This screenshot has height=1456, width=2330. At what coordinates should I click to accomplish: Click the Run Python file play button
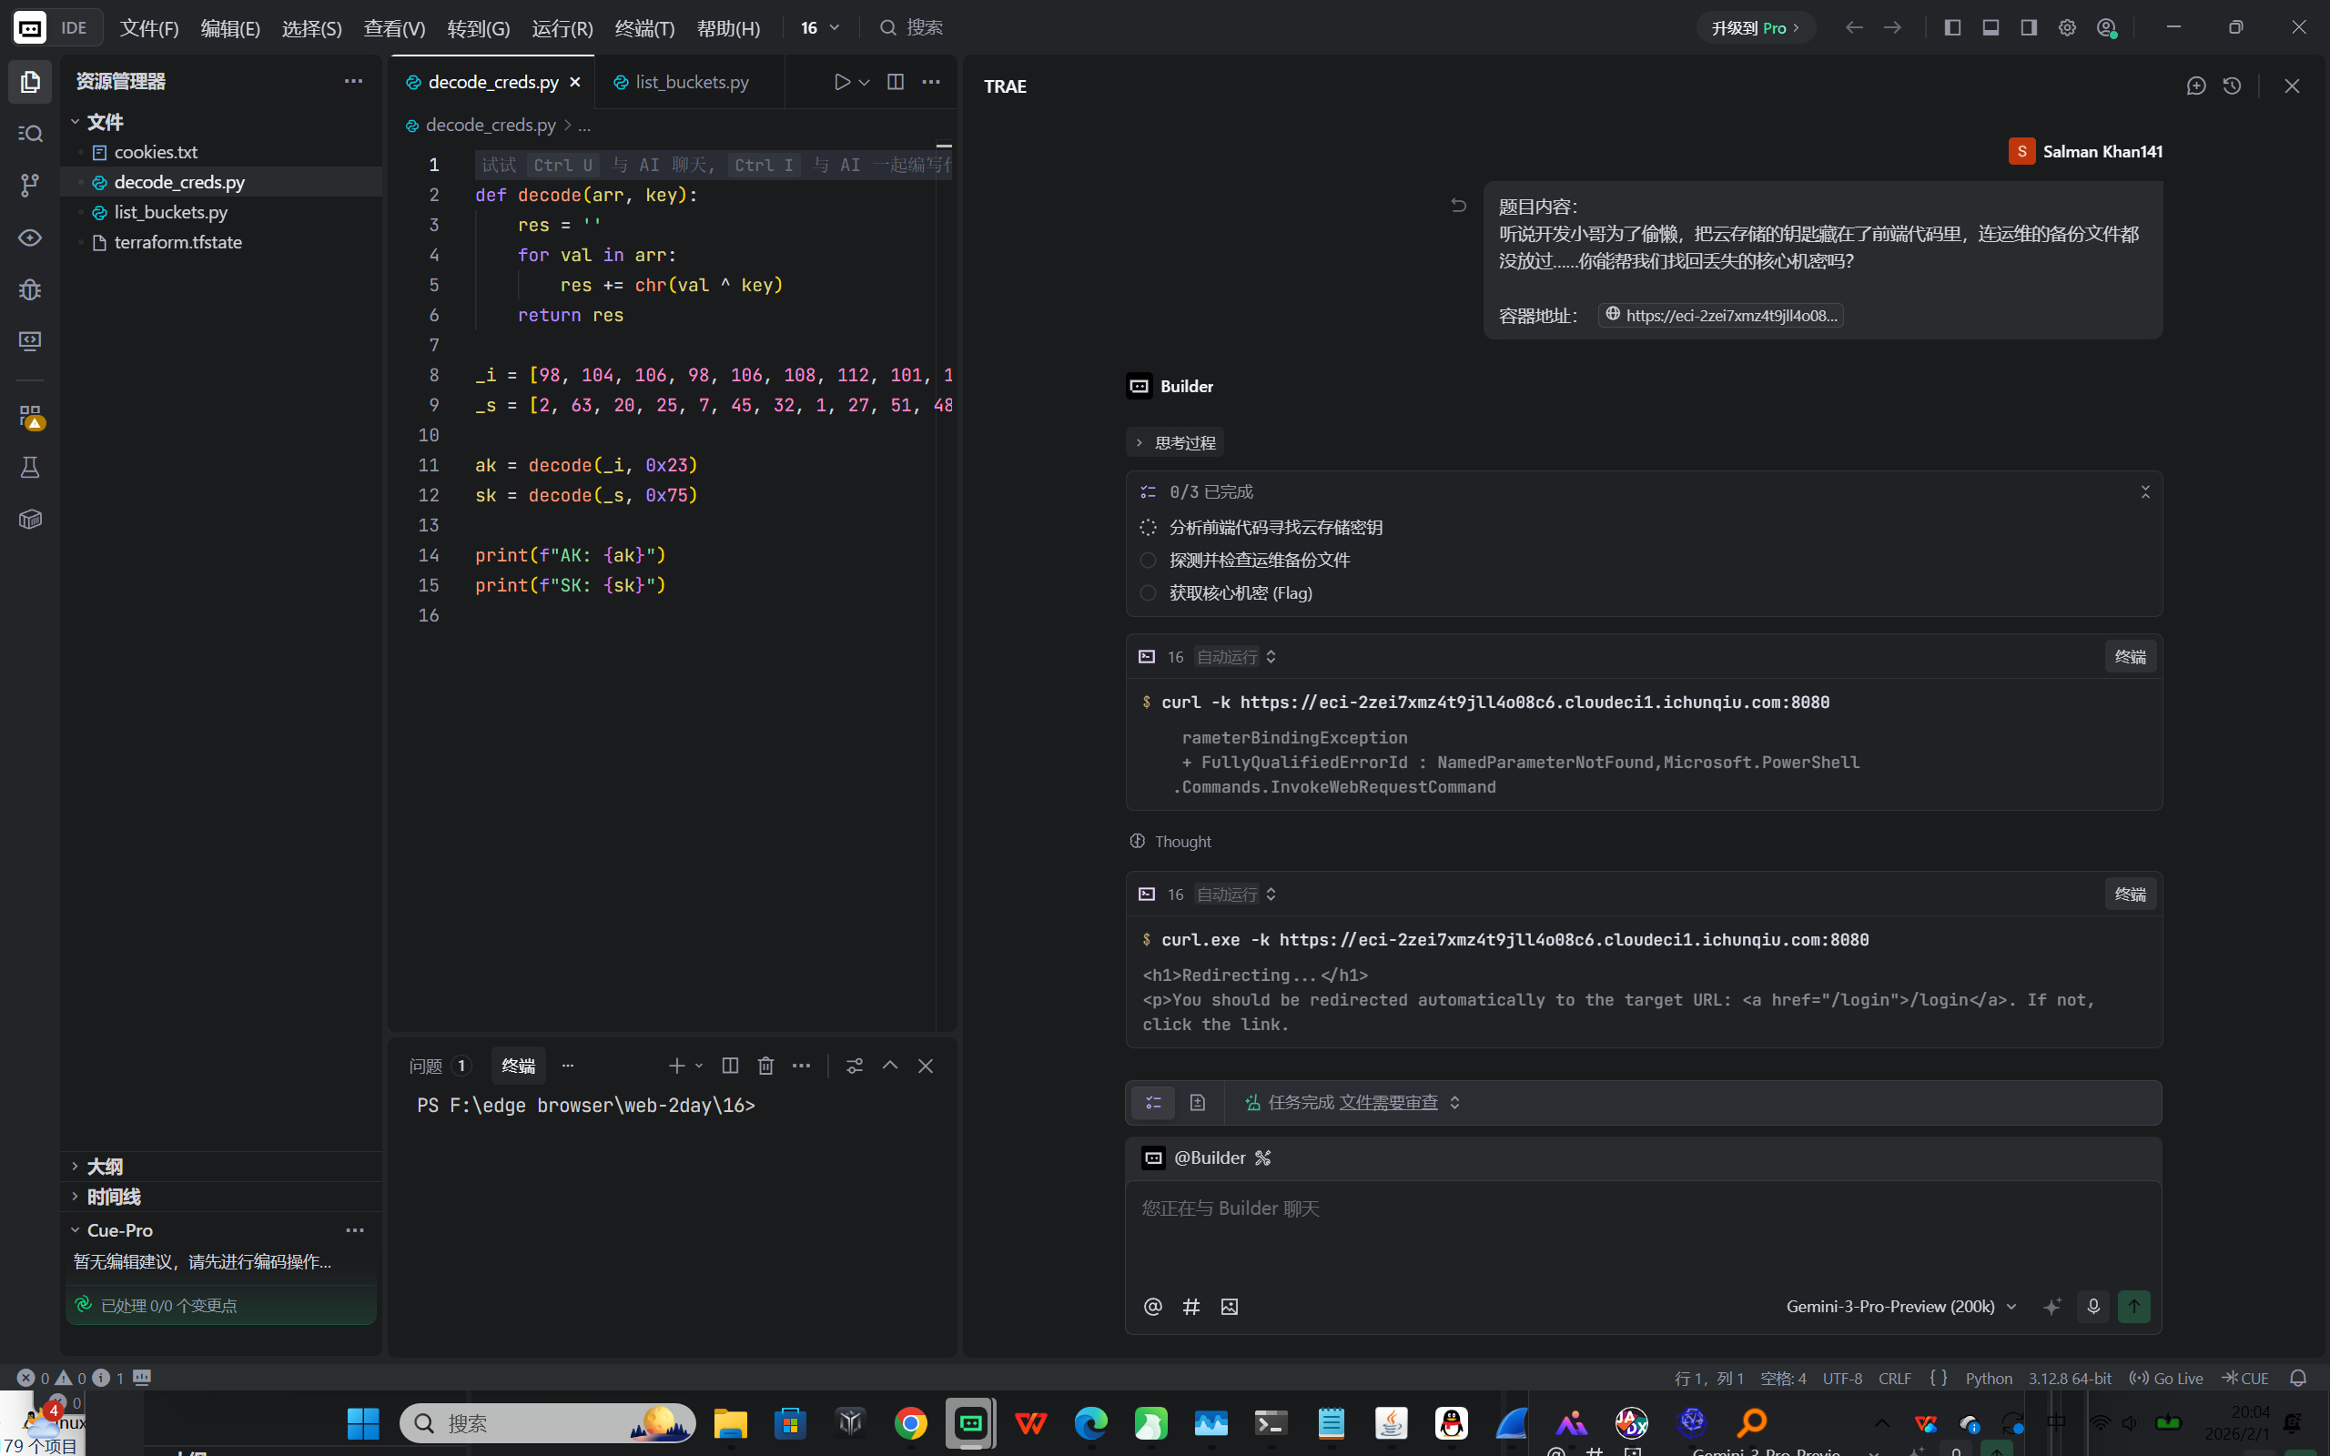842,82
